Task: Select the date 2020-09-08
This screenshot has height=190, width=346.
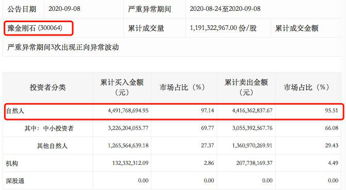Action: point(64,9)
